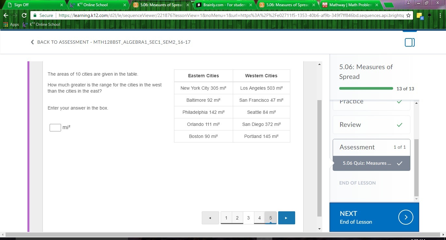446x240 pixels.
Task: Close the Brainly.com tab
Action: click(x=251, y=5)
